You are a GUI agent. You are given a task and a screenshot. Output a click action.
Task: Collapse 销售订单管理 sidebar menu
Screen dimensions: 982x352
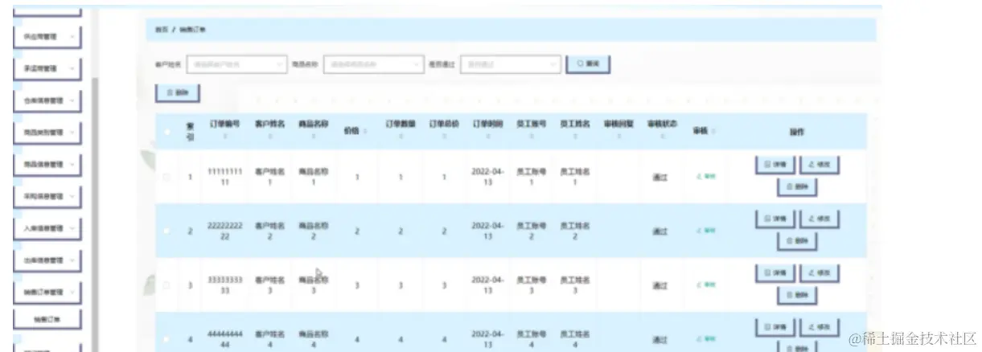[48, 293]
